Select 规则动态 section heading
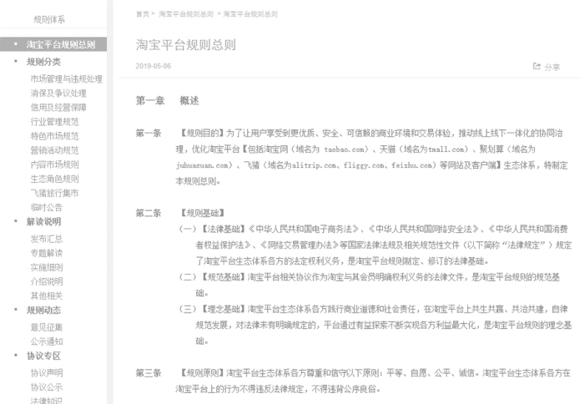The height and width of the screenshot is (404, 580). pyautogui.click(x=43, y=310)
